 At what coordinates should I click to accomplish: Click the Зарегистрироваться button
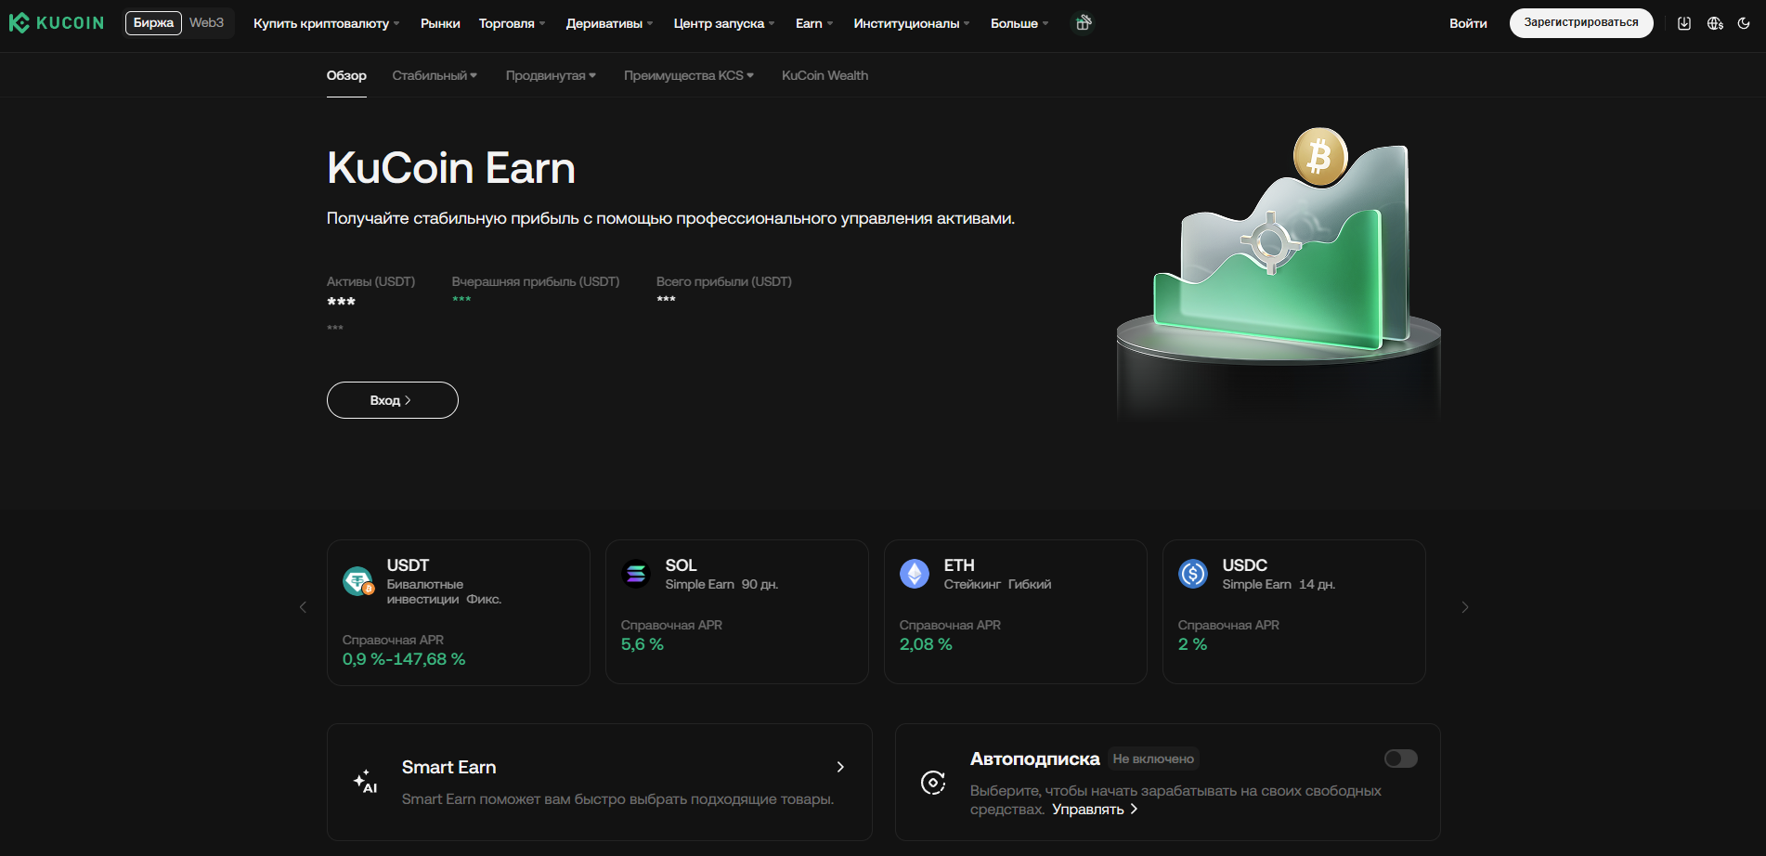pos(1581,23)
